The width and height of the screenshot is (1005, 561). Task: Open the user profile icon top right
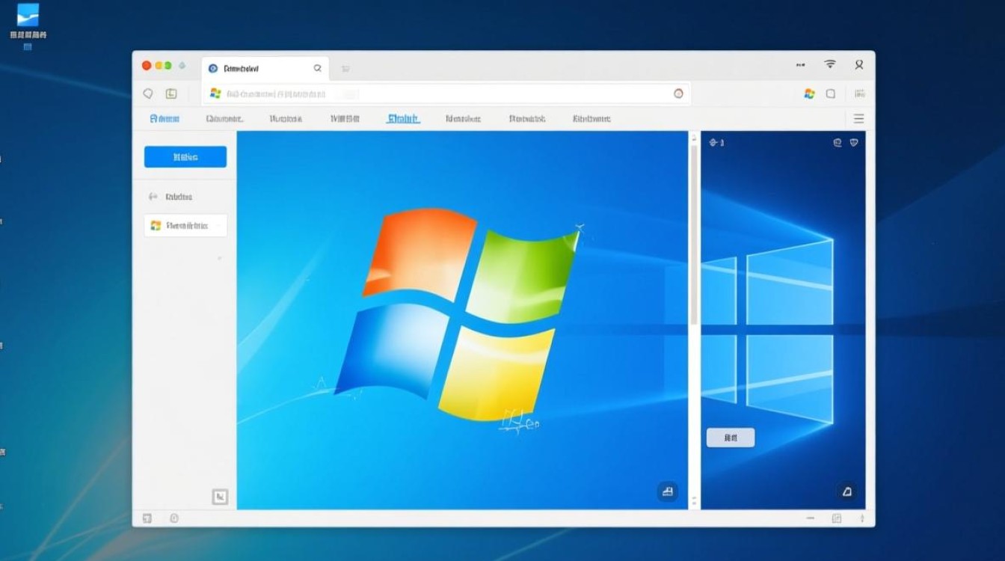858,65
